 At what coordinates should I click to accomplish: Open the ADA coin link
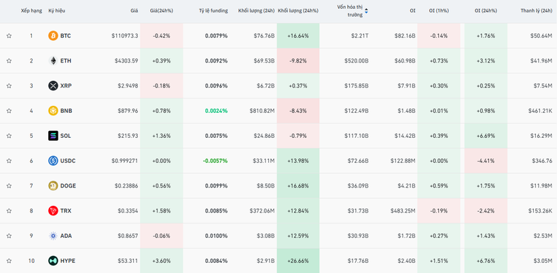(65, 236)
